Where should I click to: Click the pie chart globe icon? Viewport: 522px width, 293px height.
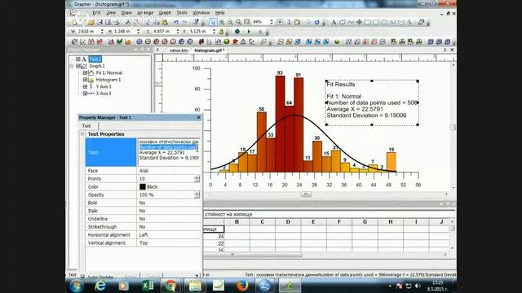pyautogui.click(x=227, y=42)
